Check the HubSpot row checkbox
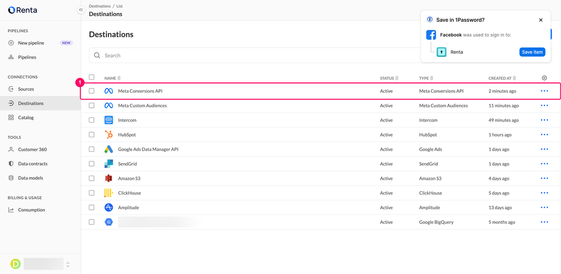 coord(91,135)
